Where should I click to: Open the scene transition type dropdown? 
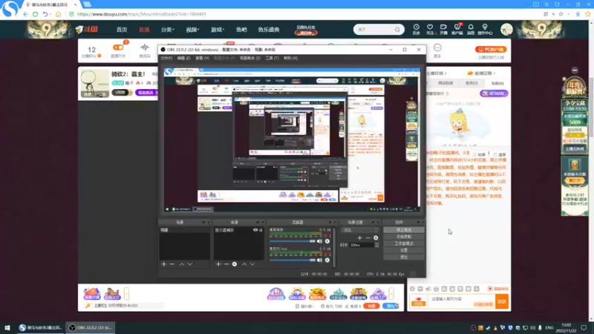pos(360,230)
